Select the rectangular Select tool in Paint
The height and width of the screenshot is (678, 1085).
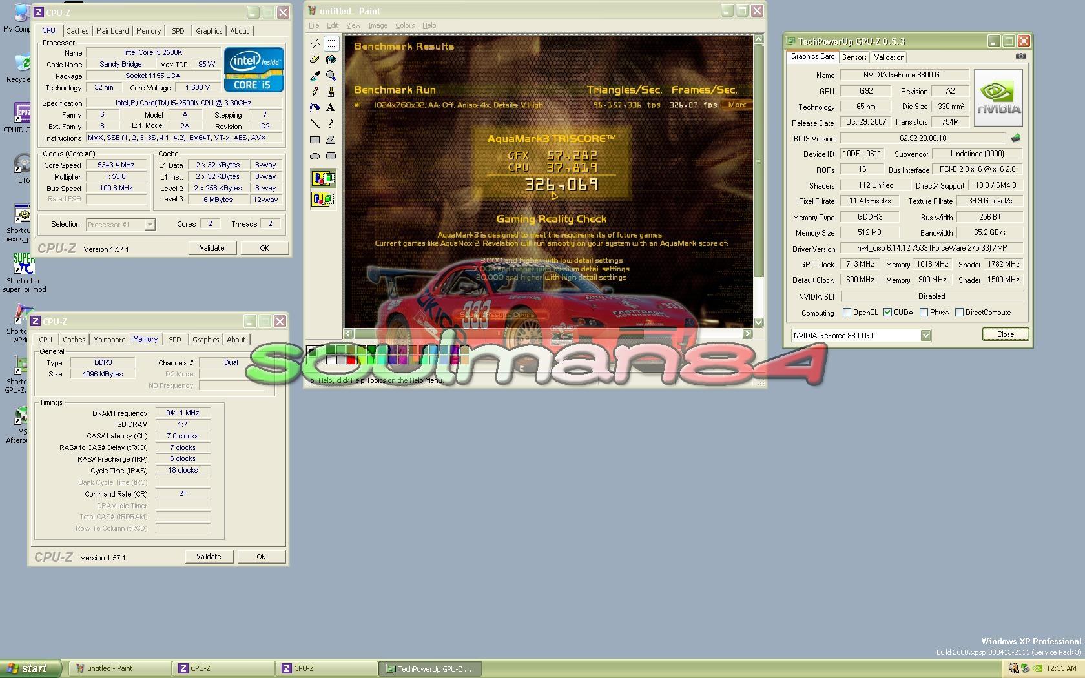pos(331,43)
